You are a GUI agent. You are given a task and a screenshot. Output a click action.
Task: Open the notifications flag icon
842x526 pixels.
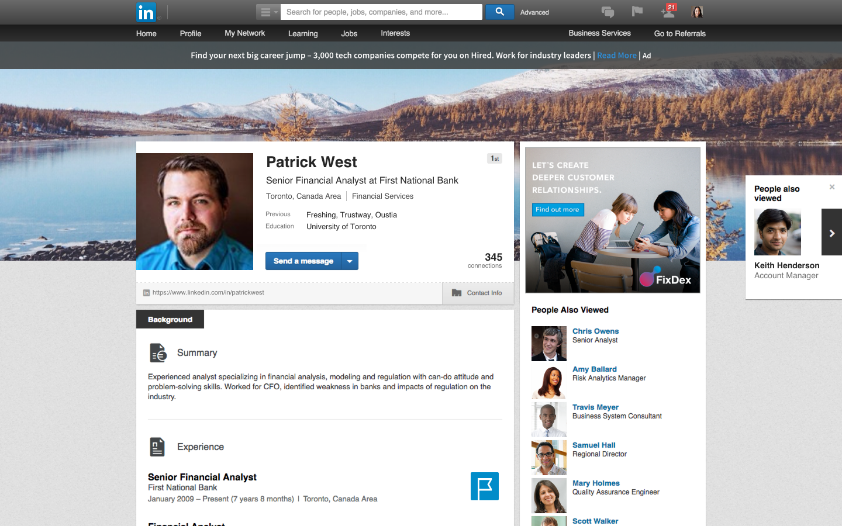point(637,12)
